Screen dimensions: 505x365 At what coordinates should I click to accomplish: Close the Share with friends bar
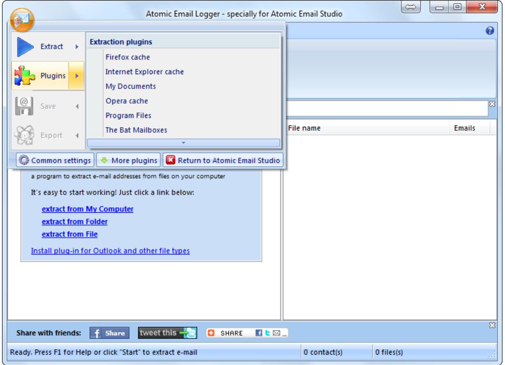coord(492,325)
